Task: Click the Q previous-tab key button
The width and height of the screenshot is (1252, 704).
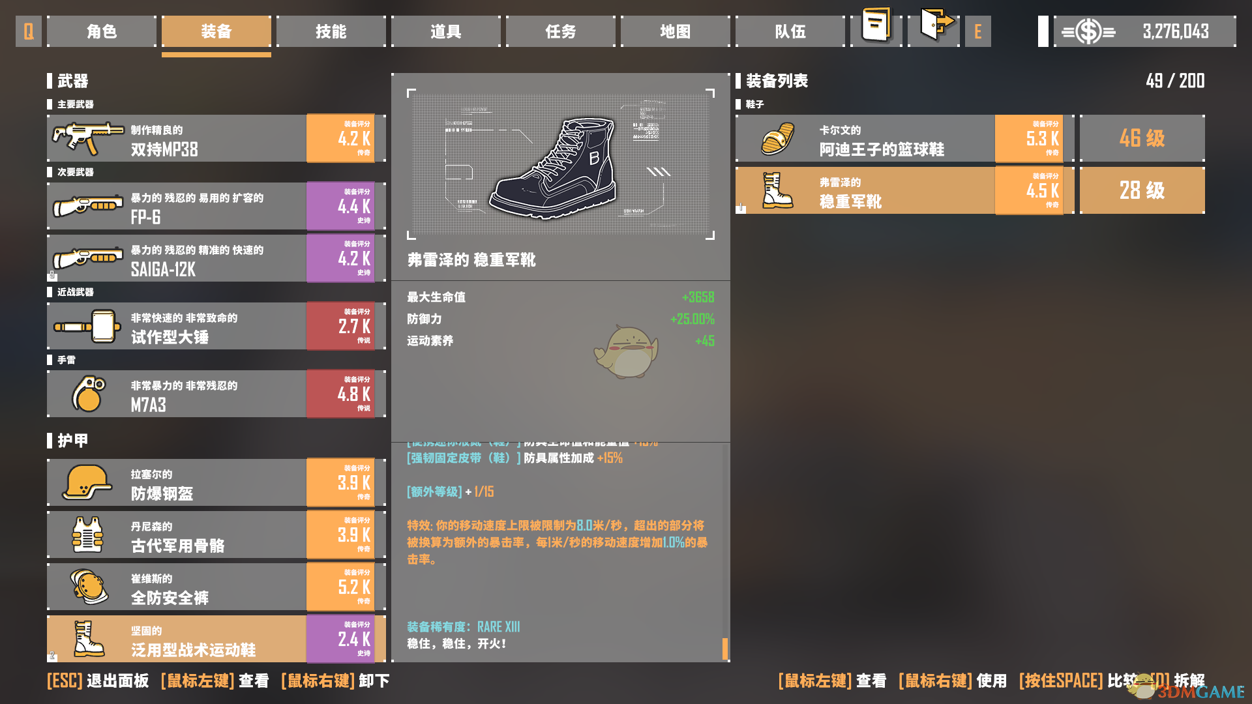Action: (x=29, y=31)
